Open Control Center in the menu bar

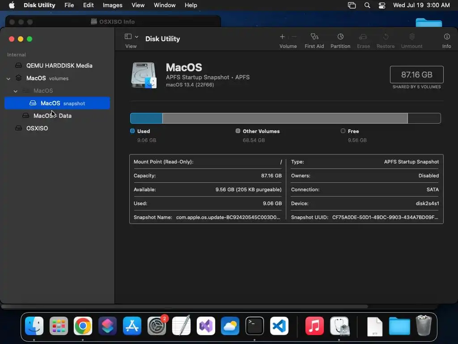(382, 5)
